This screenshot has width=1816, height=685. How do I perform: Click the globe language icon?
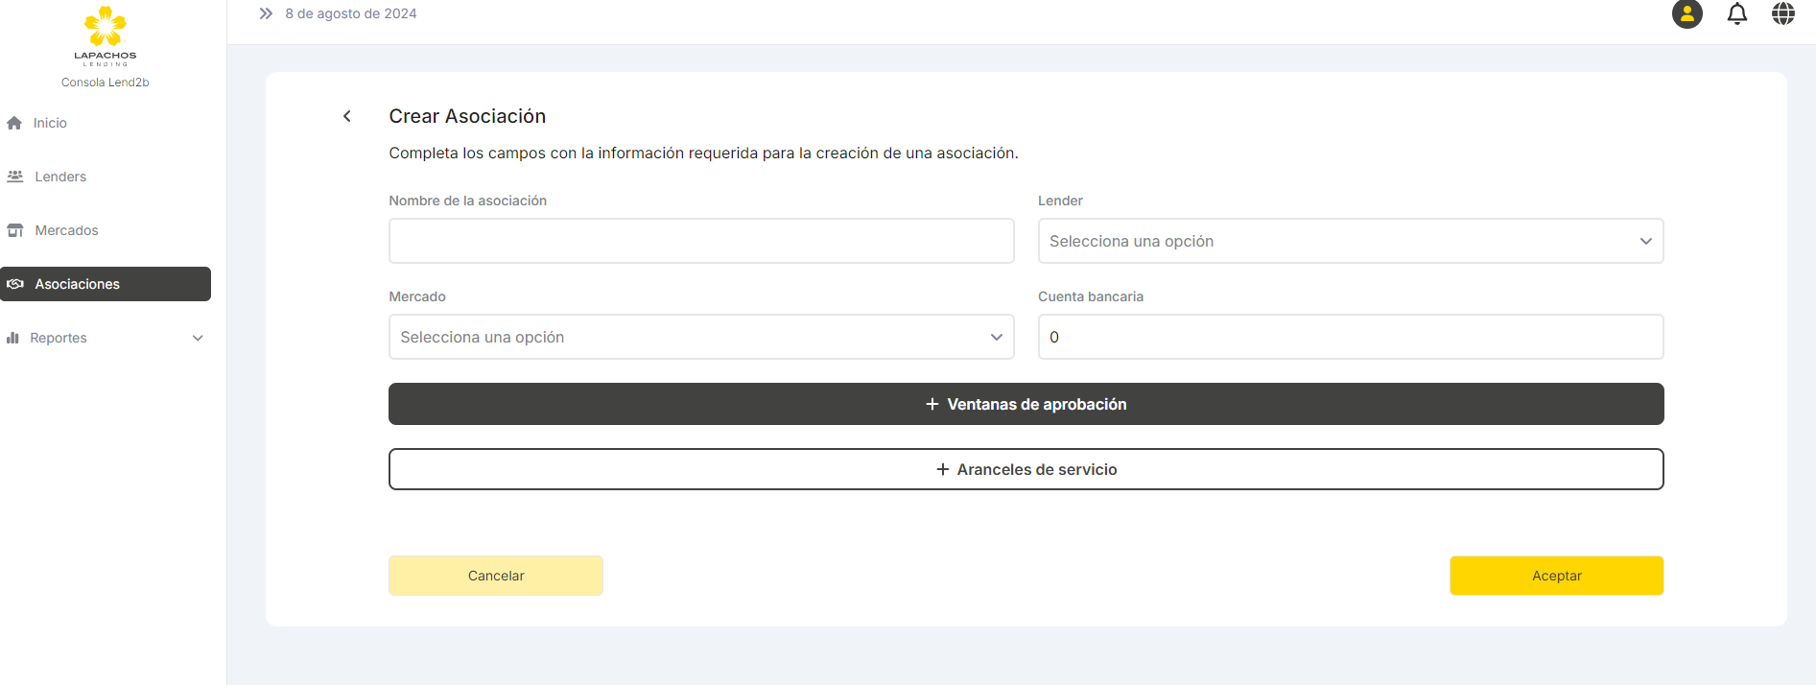tap(1782, 14)
